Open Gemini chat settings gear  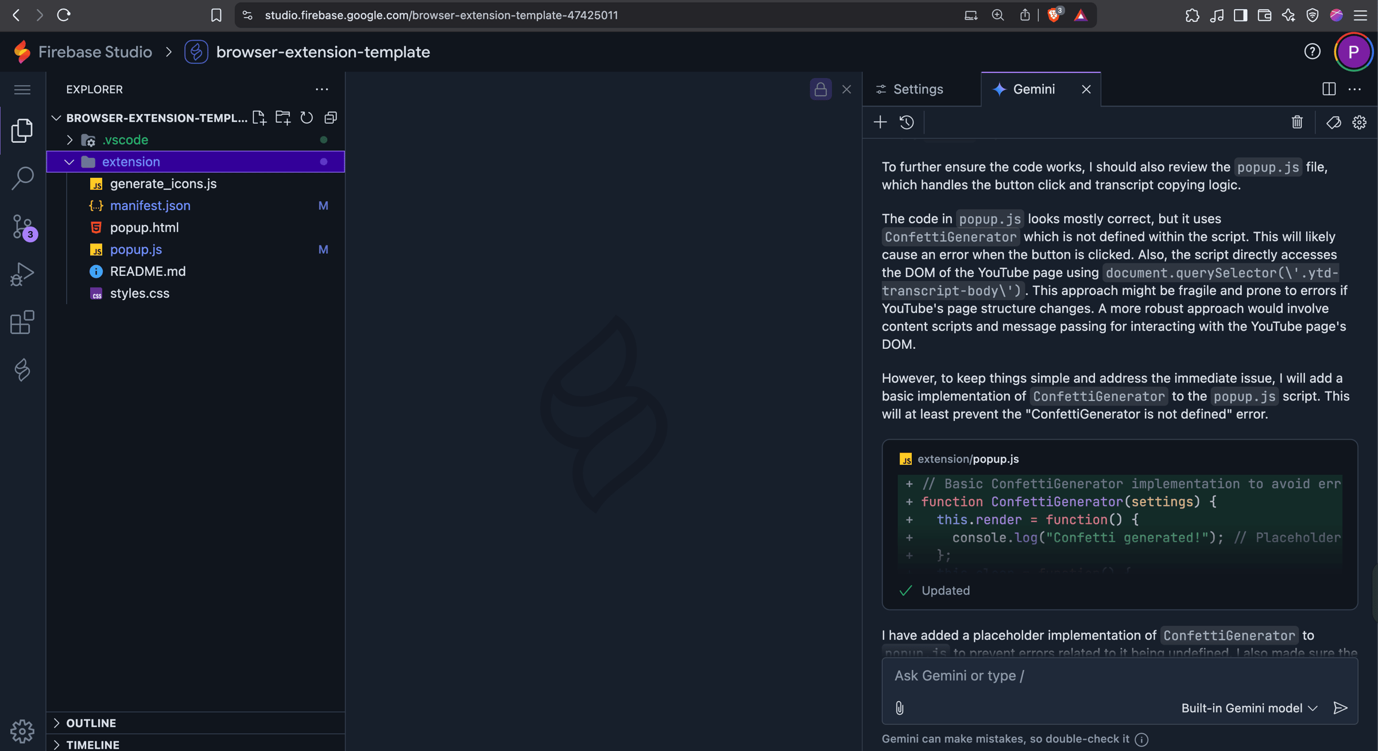click(x=1359, y=122)
